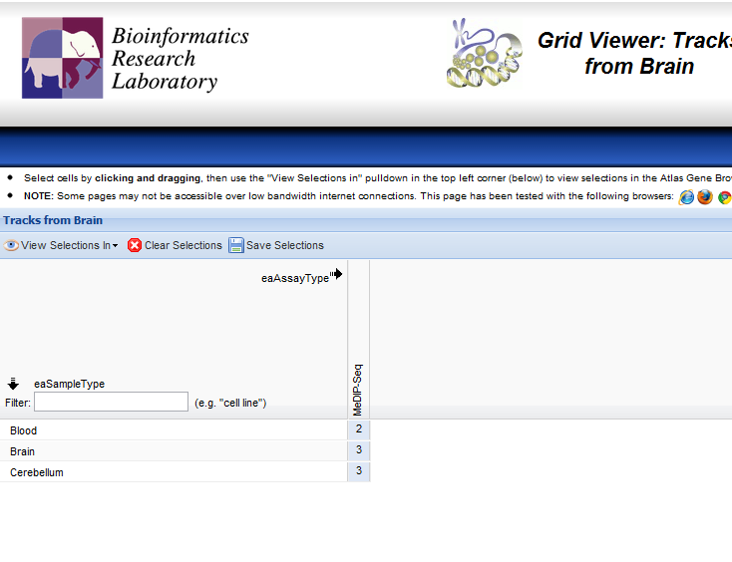Click the eye icon beside View Selections
The image size is (732, 562).
click(x=11, y=245)
